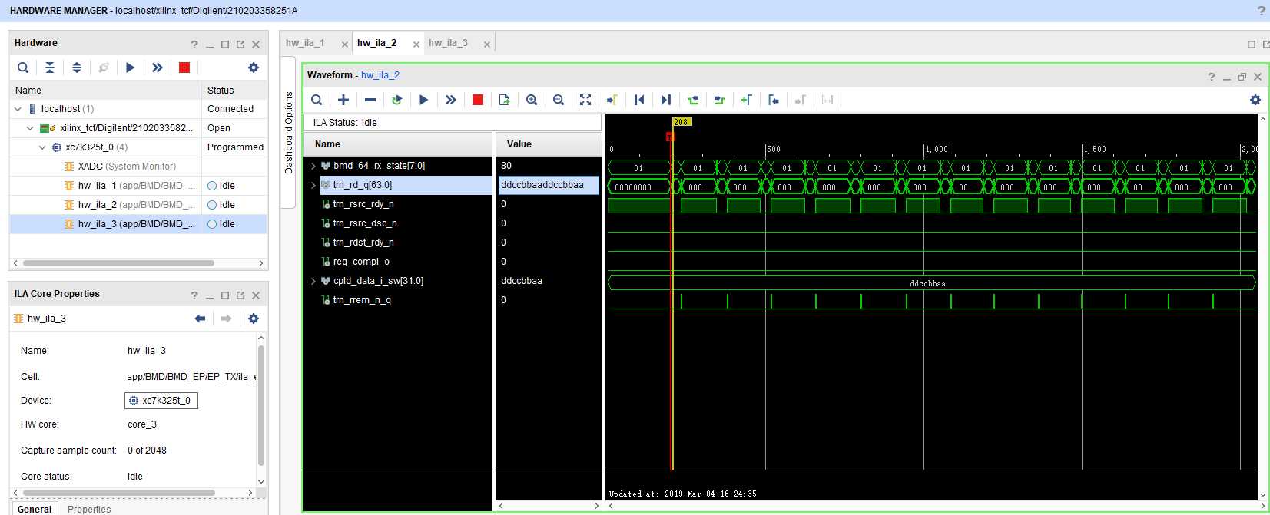This screenshot has width=1270, height=515.
Task: Switch to hw_ila_3 tab
Action: pyautogui.click(x=448, y=43)
